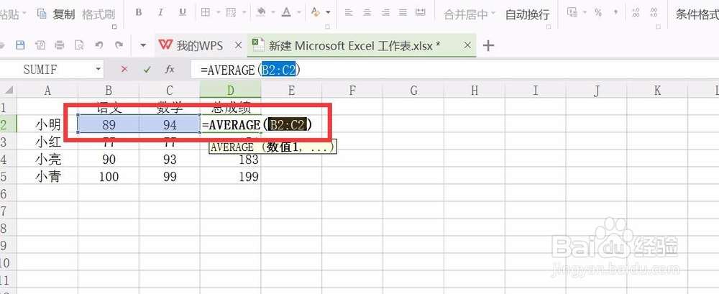719x294 pixels.
Task: Click in the formula bar
Action: [x=454, y=69]
